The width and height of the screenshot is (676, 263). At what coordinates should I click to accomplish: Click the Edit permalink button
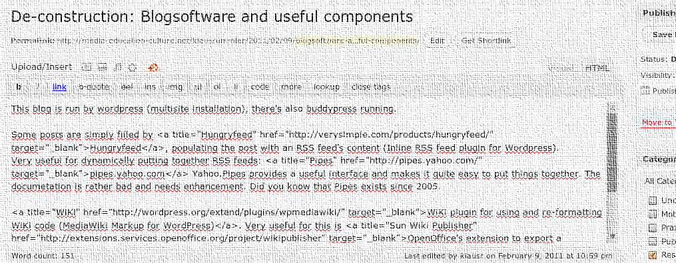pyautogui.click(x=437, y=41)
